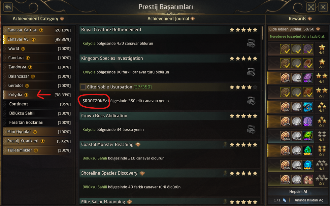This screenshot has height=206, width=330.
Task: Click the info icon beside Rewards header
Action: click(310, 19)
